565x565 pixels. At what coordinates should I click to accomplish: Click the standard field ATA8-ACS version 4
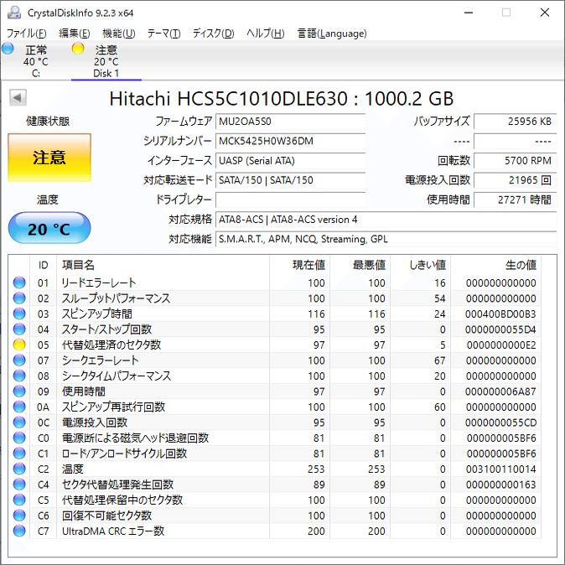386,220
